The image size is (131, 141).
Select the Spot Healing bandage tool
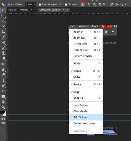tap(3, 43)
